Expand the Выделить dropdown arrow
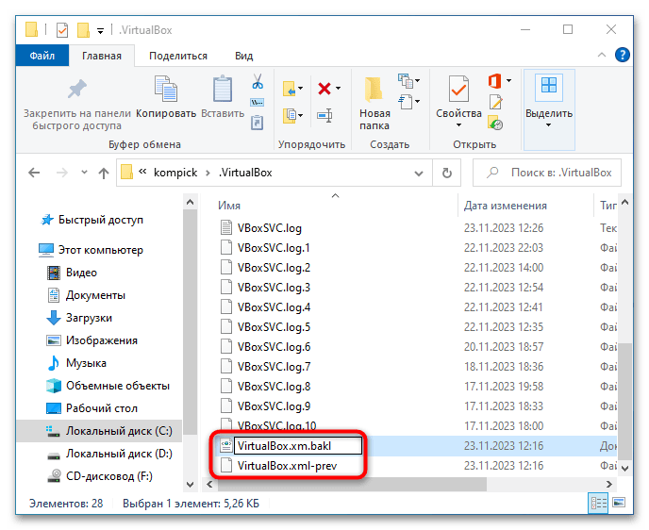 point(548,125)
